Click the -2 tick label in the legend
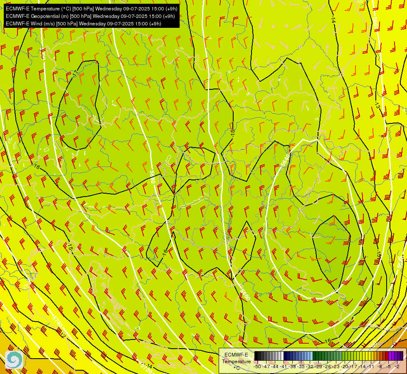Image resolution: width=407 pixels, height=374 pixels. [397, 367]
